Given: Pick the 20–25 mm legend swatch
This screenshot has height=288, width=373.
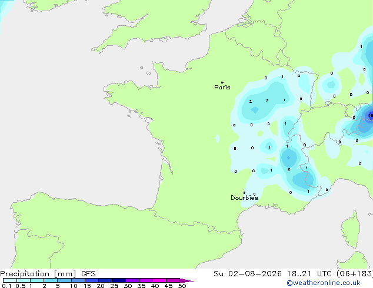Looking at the screenshot, I should (x=105, y=280).
